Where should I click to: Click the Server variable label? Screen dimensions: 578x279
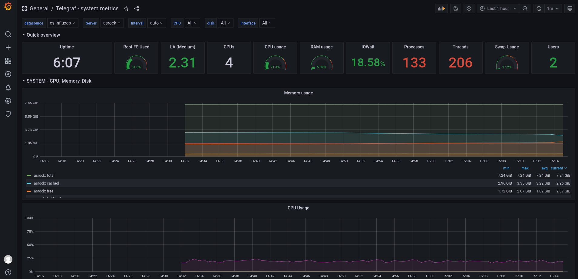(x=91, y=23)
